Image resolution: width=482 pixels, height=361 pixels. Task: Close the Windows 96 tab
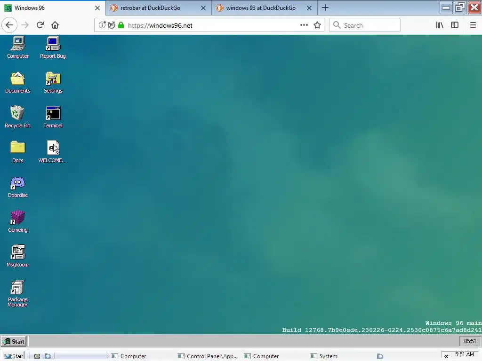click(x=97, y=8)
